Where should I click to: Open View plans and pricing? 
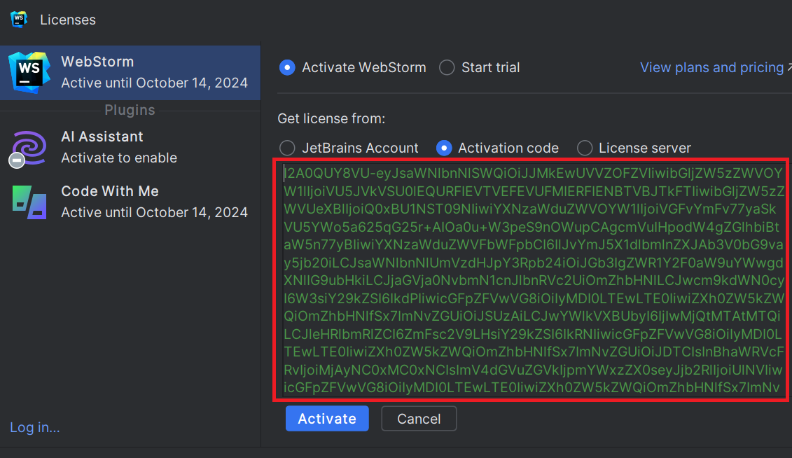(711, 67)
